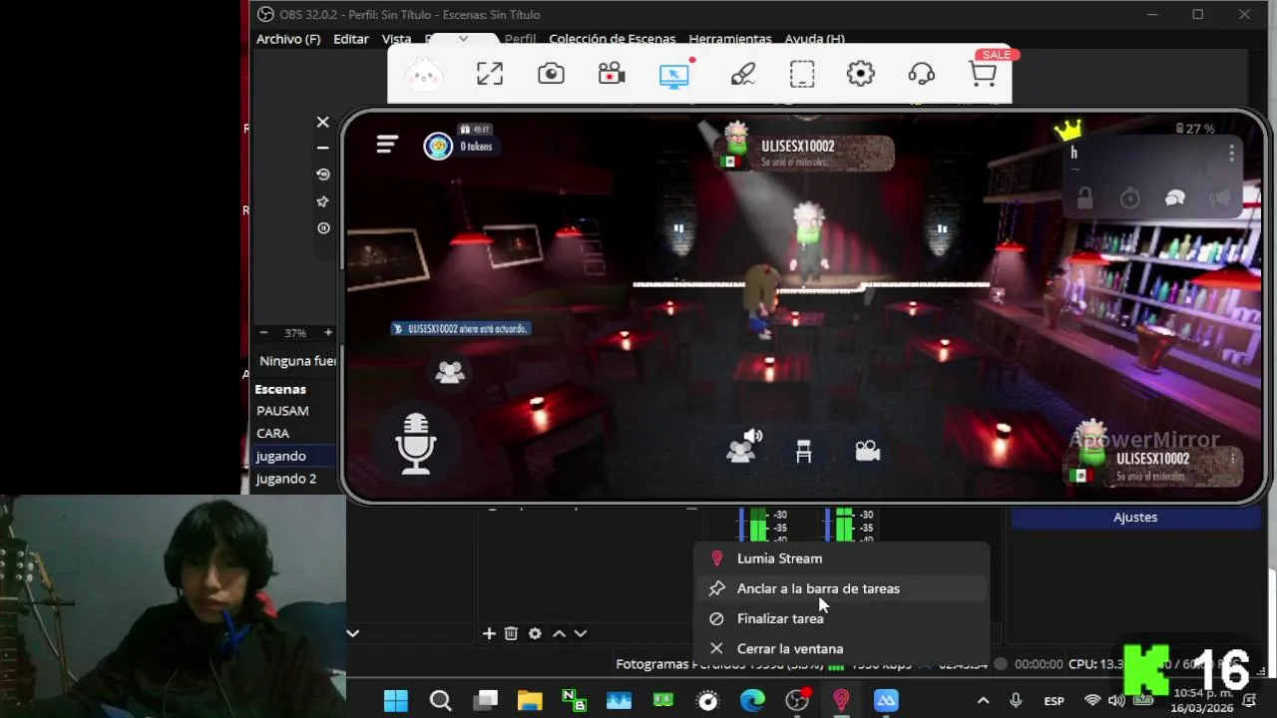This screenshot has height=718, width=1277.
Task: Zoom in OBS preview with plus button
Action: (x=328, y=333)
